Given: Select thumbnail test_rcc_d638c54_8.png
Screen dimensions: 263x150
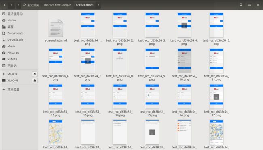Looking at the screenshot, I should (x=120, y=61).
